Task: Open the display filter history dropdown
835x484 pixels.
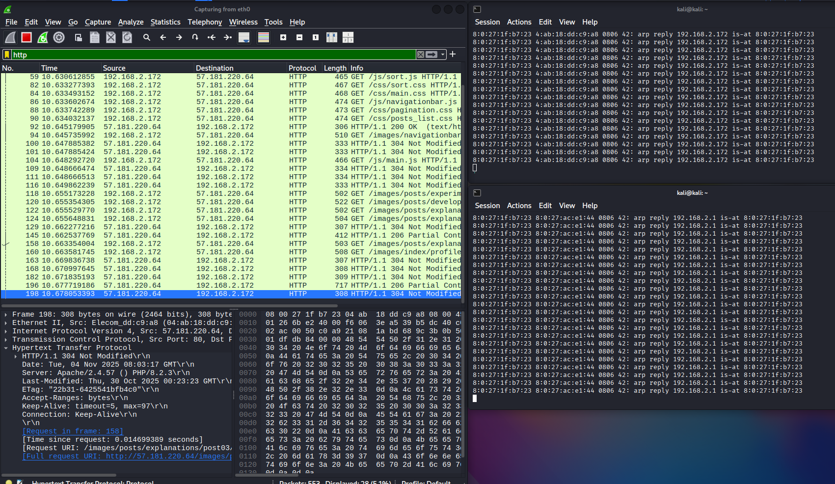Action: pos(443,54)
